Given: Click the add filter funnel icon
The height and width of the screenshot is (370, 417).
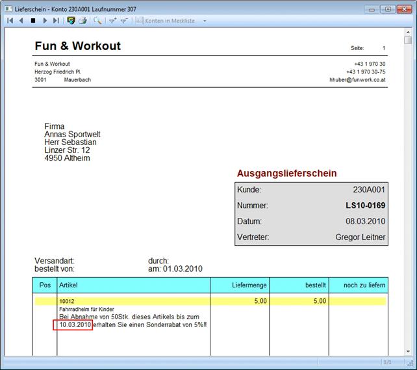Looking at the screenshot, I should click(x=112, y=21).
